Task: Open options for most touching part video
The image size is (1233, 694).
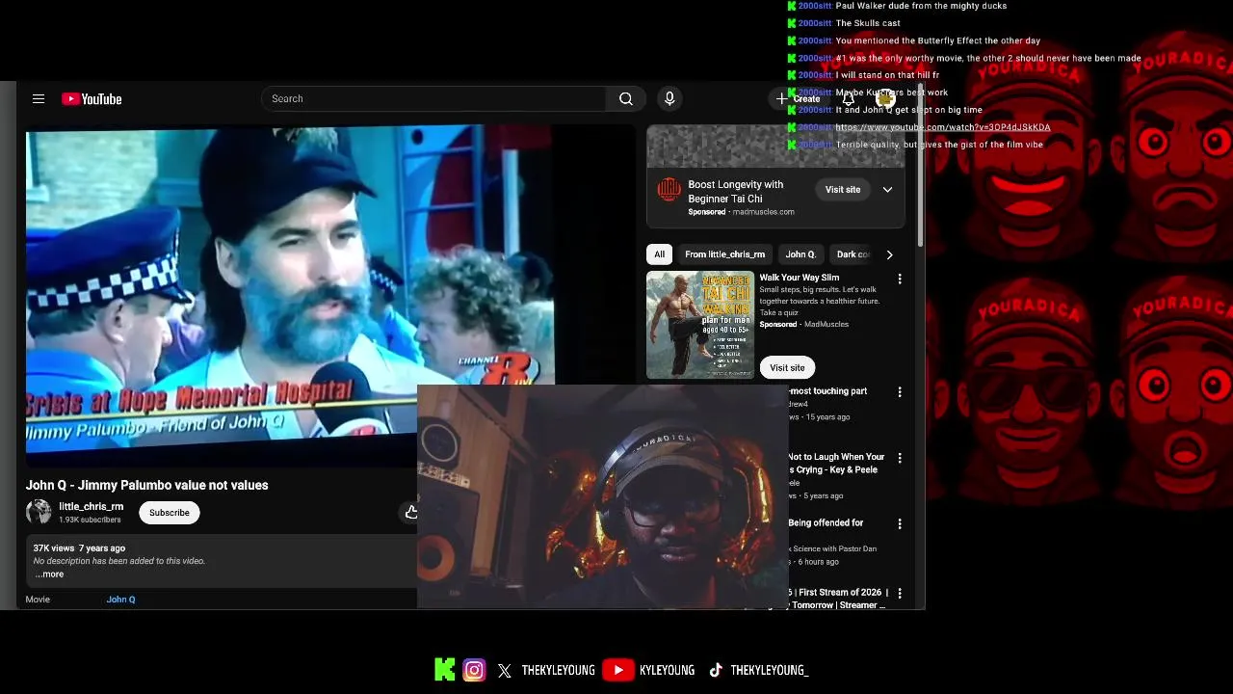Action: (x=900, y=392)
